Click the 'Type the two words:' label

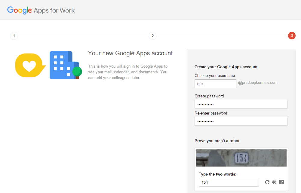pos(217,174)
